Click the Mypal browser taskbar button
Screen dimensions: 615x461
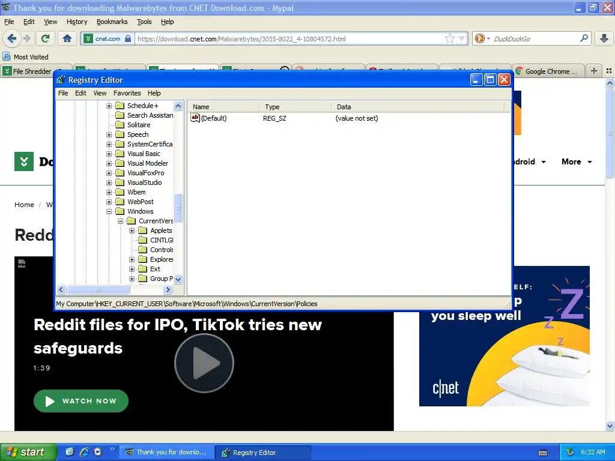(x=166, y=453)
